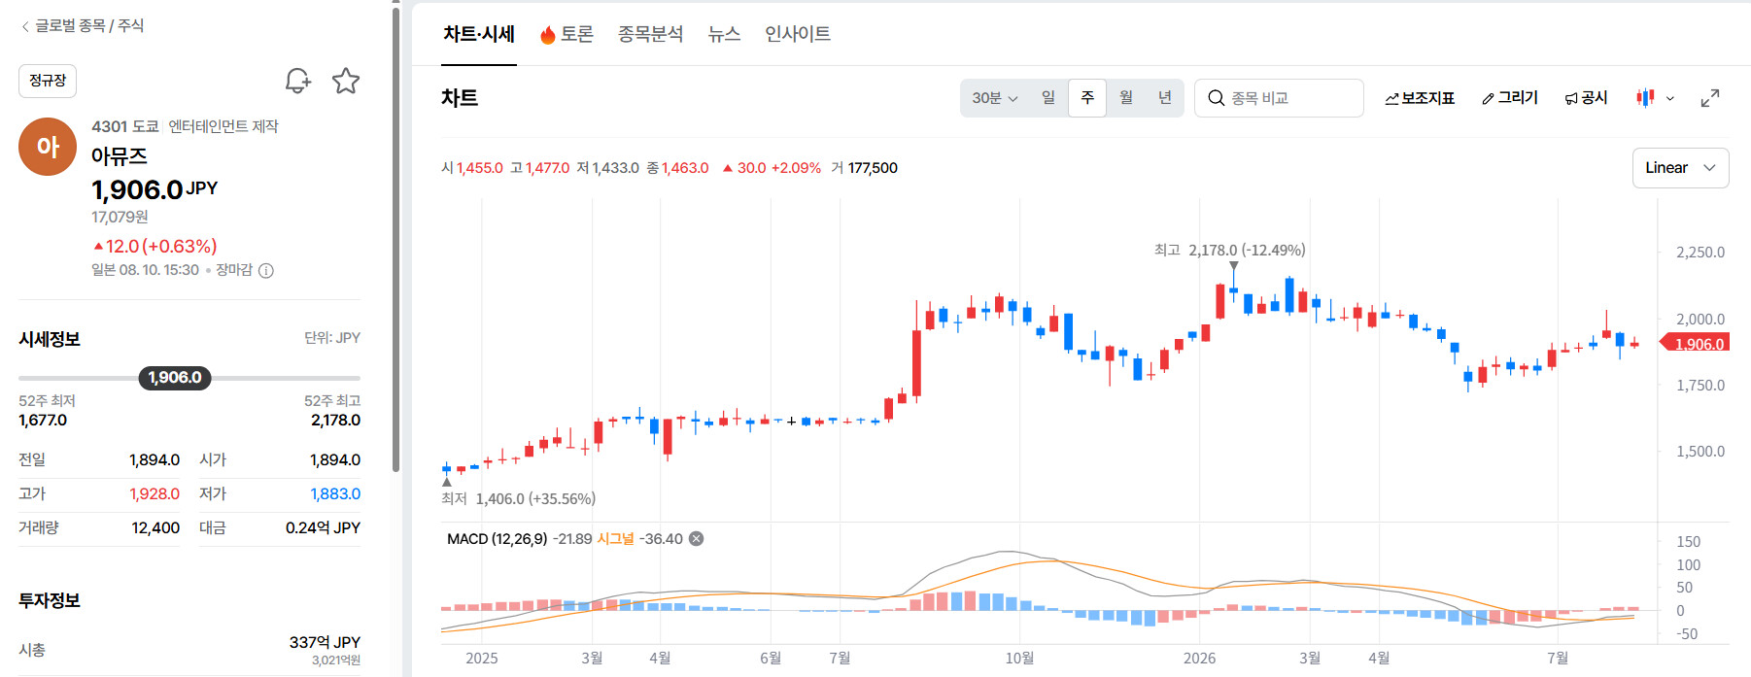Remove MACD indicator with the x icon
This screenshot has height=677, width=1751.
pyautogui.click(x=697, y=539)
